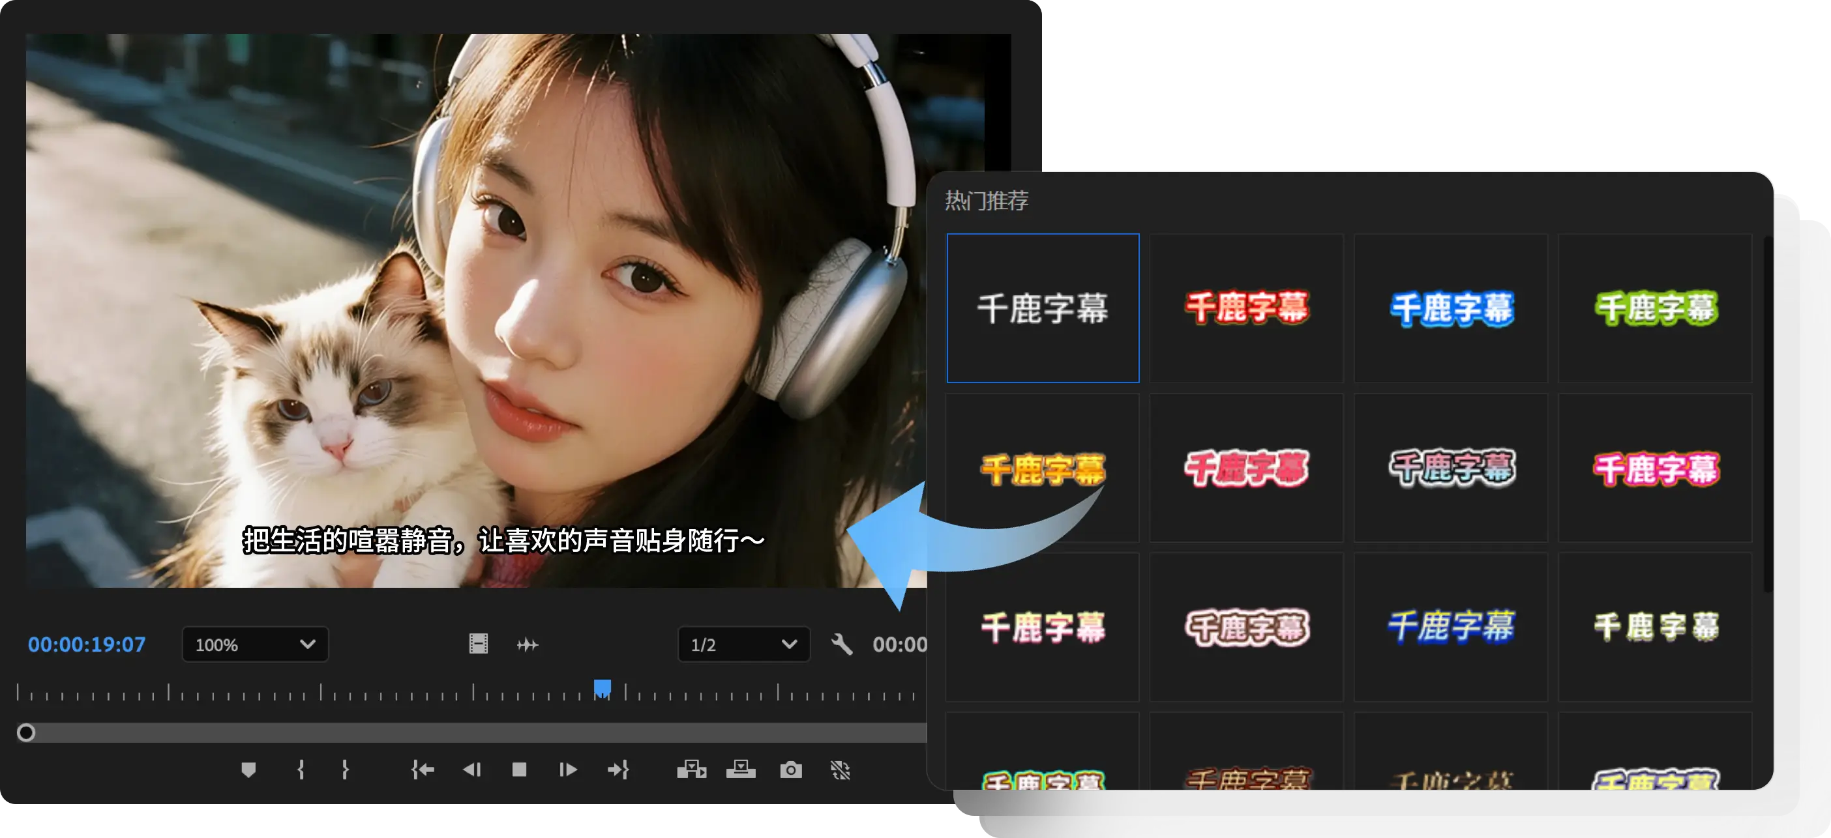
Task: Click the timecode 00:00:19:07 display
Action: [87, 645]
